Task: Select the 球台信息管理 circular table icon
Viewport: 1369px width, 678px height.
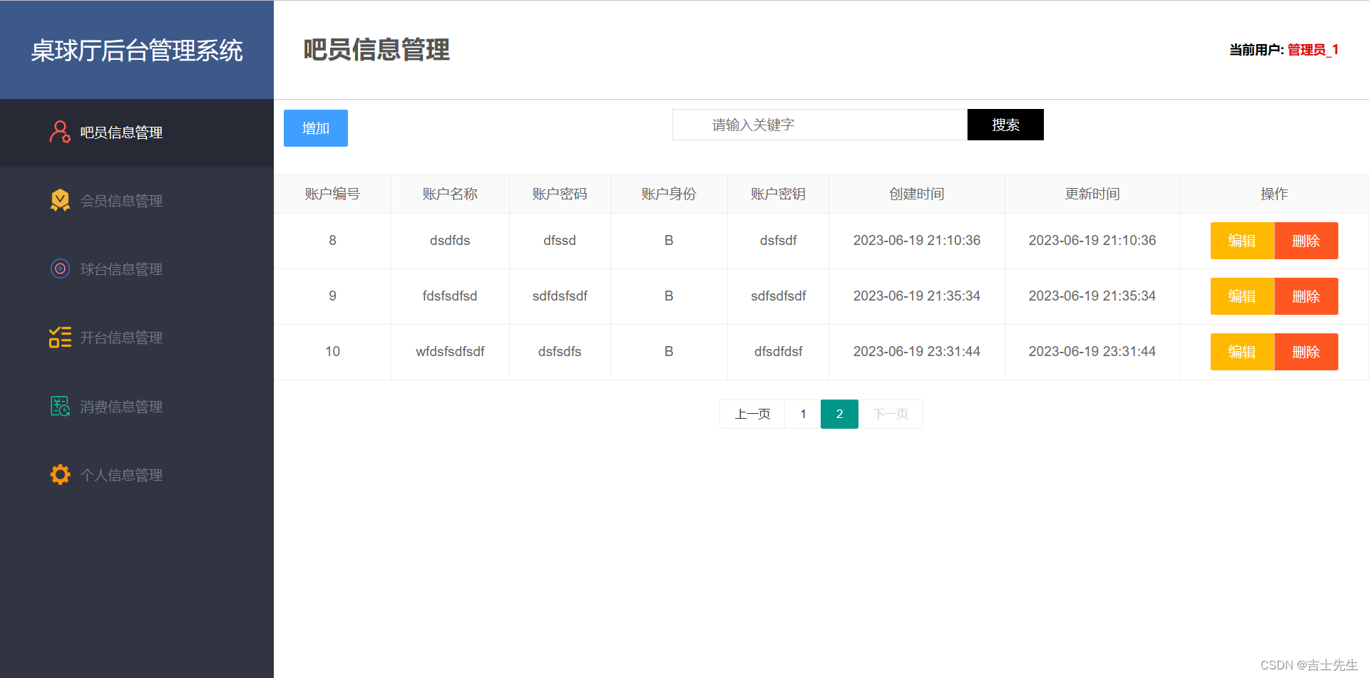Action: tap(60, 268)
